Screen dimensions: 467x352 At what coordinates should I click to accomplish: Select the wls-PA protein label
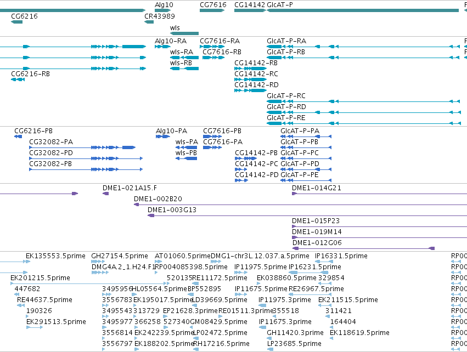tap(187, 141)
